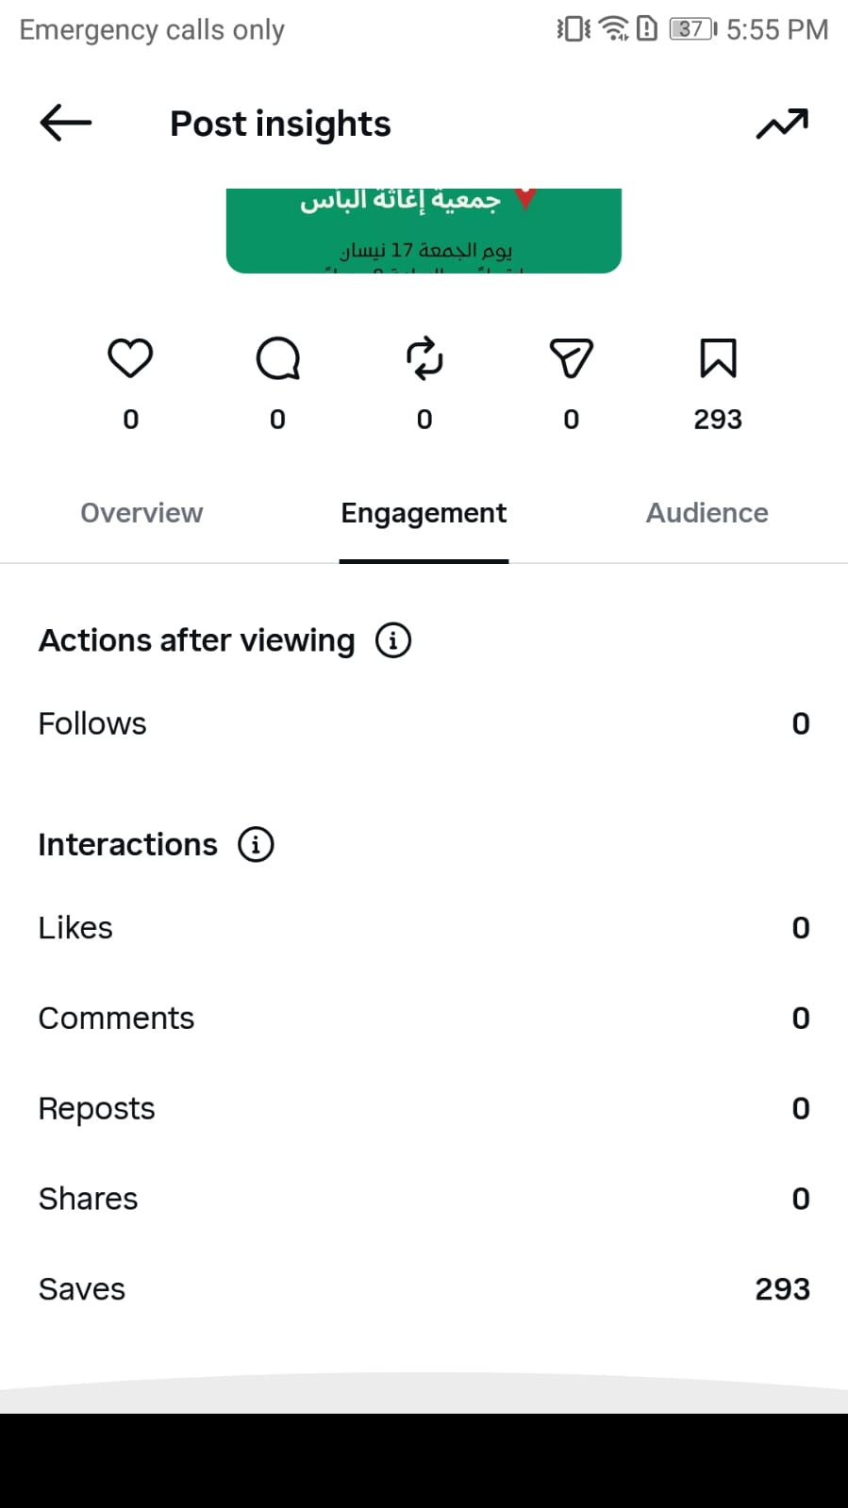This screenshot has height=1508, width=848.
Task: Tap the comment bubble icon
Action: pyautogui.click(x=277, y=358)
